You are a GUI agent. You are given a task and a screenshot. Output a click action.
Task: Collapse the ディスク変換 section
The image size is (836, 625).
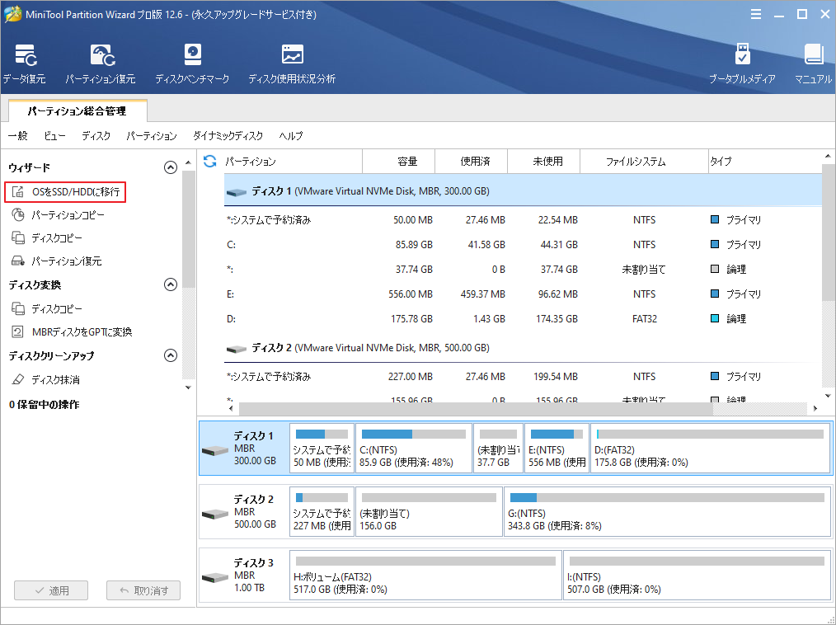tap(171, 284)
